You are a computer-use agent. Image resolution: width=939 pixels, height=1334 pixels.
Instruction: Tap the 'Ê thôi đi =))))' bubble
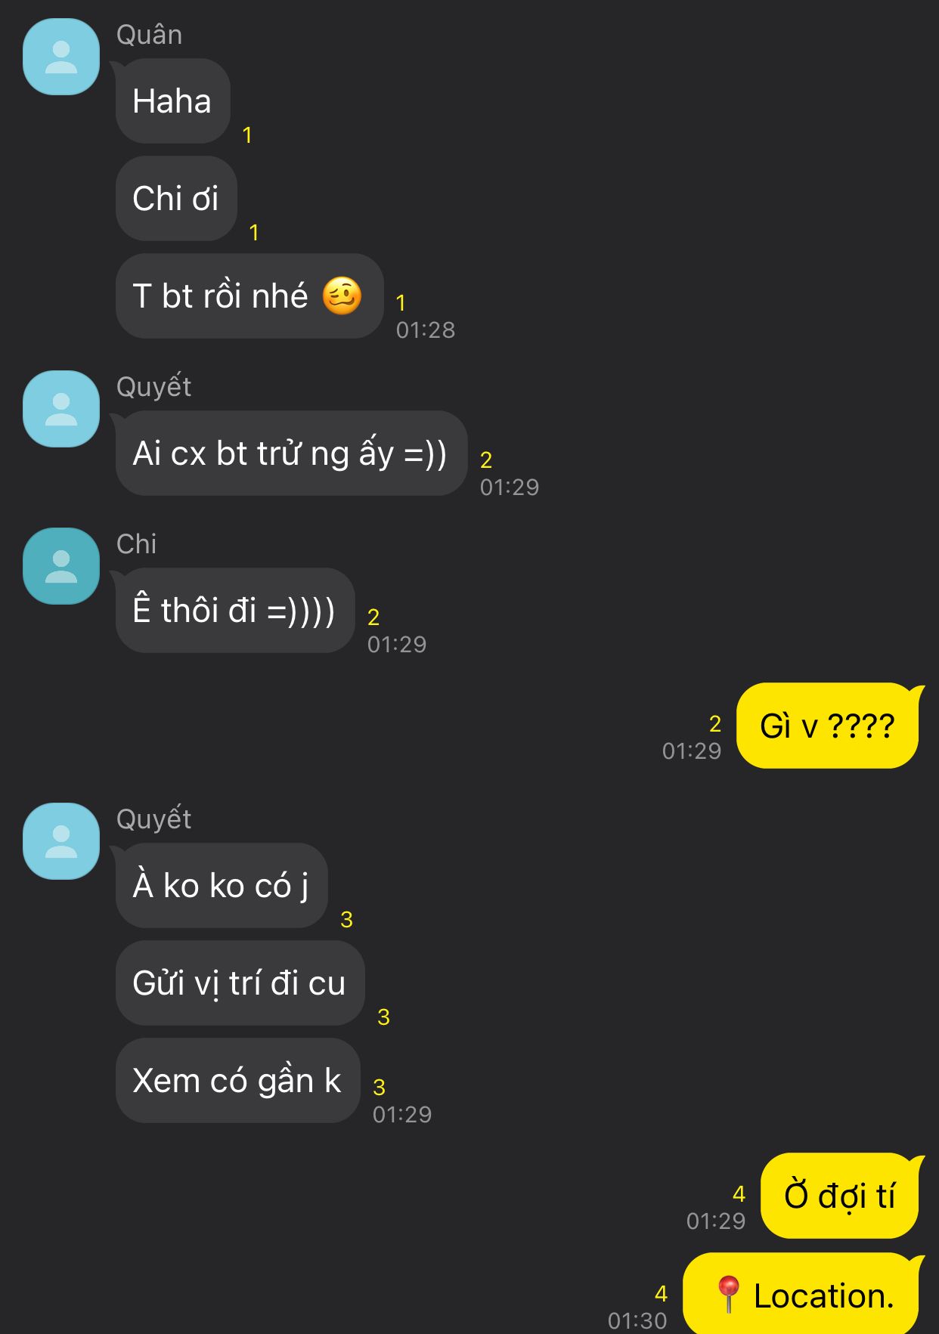[x=235, y=611]
